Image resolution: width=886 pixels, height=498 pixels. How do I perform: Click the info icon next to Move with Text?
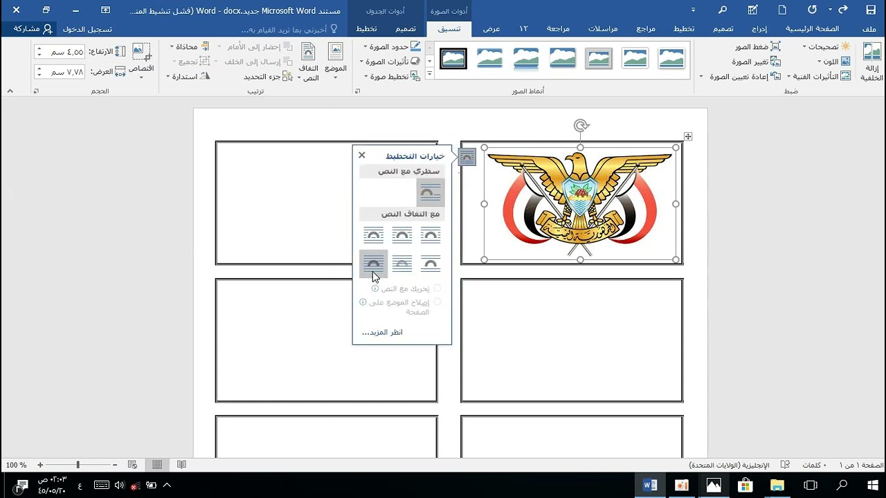pos(375,288)
